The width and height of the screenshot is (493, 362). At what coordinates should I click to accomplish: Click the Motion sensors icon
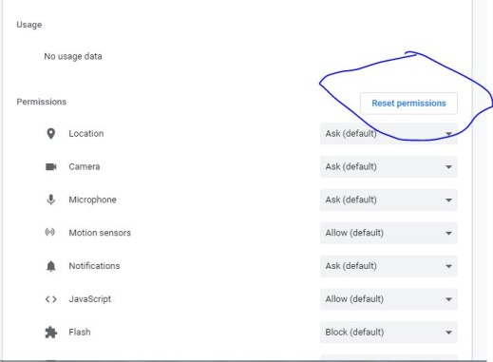pos(50,232)
